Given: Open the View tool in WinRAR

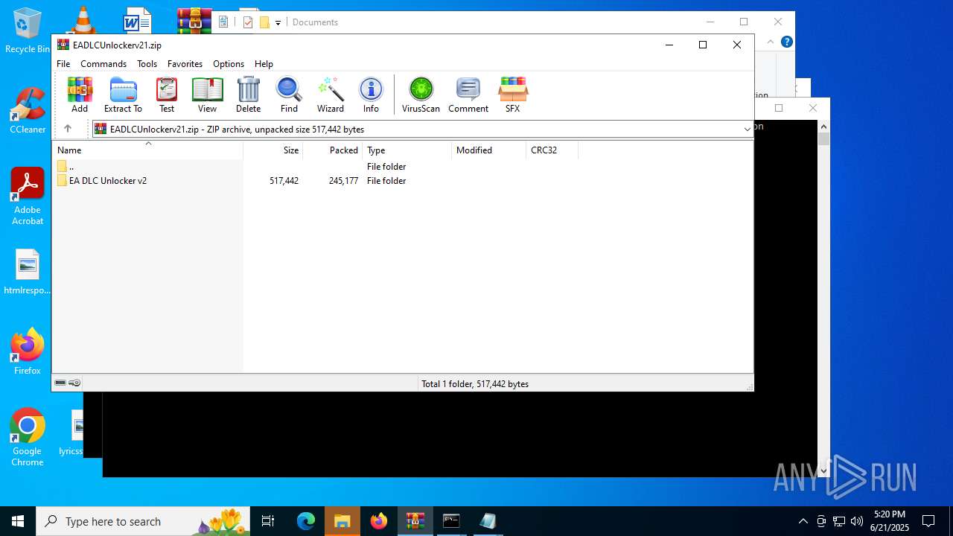Looking at the screenshot, I should pyautogui.click(x=207, y=95).
